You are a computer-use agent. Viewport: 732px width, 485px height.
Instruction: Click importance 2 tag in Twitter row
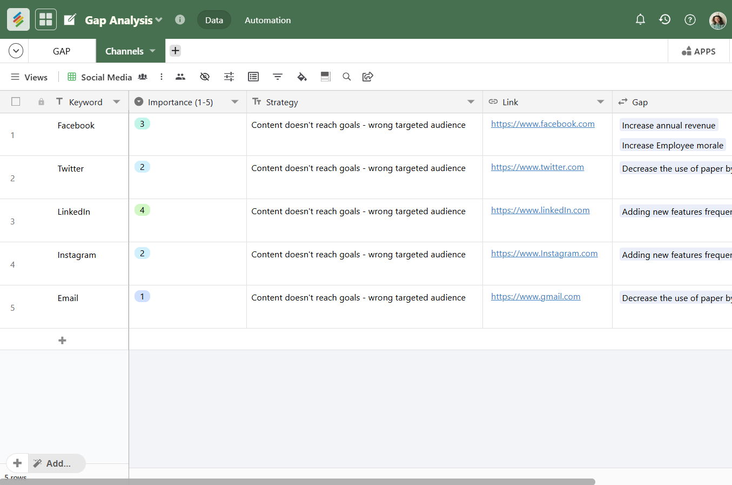(142, 167)
